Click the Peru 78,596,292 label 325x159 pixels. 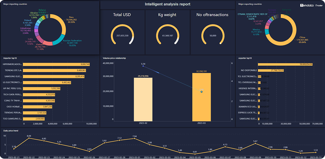coord(71,20)
